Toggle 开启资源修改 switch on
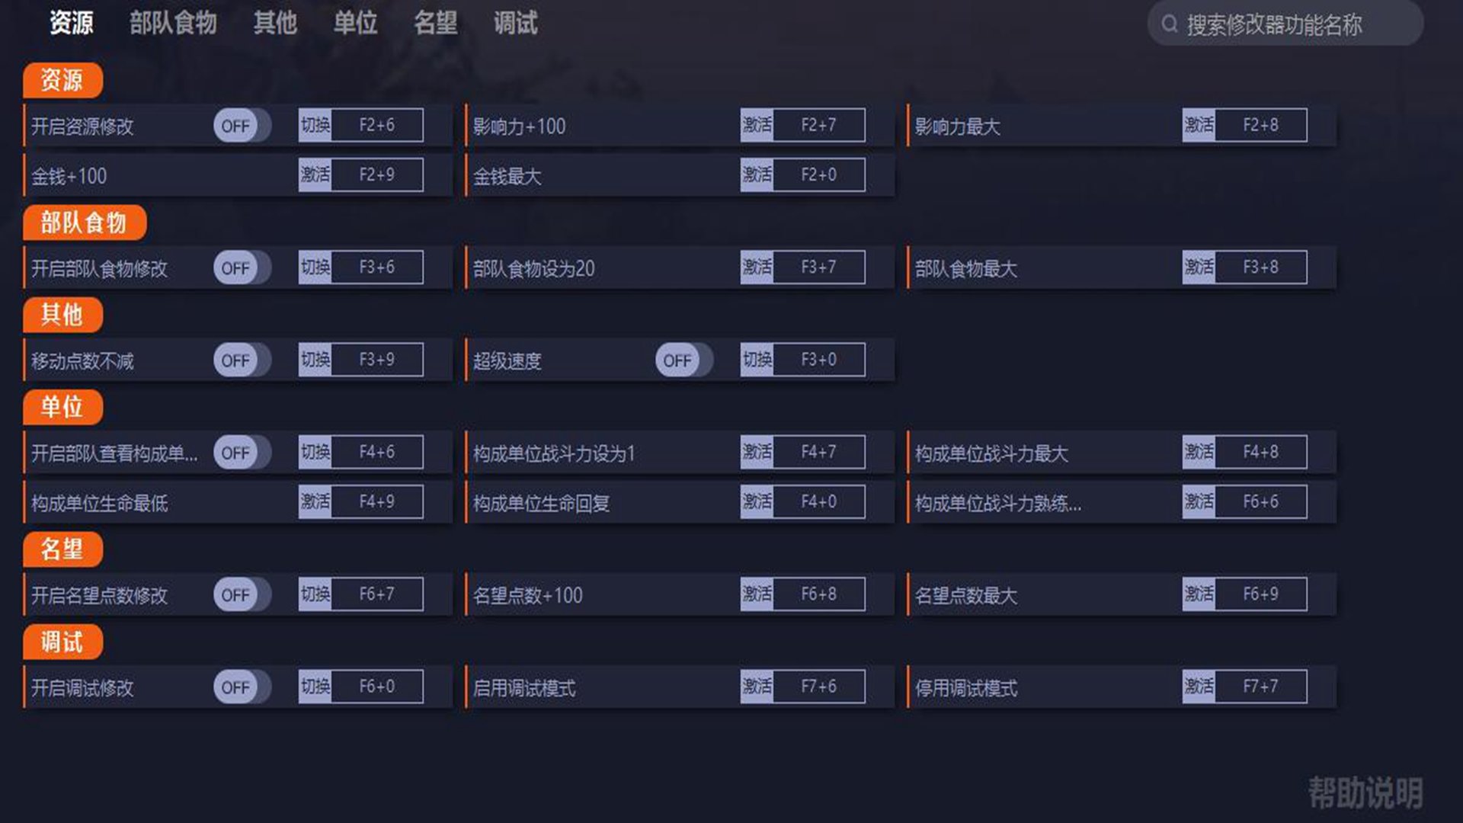Viewport: 1463px width, 823px height. pos(242,126)
